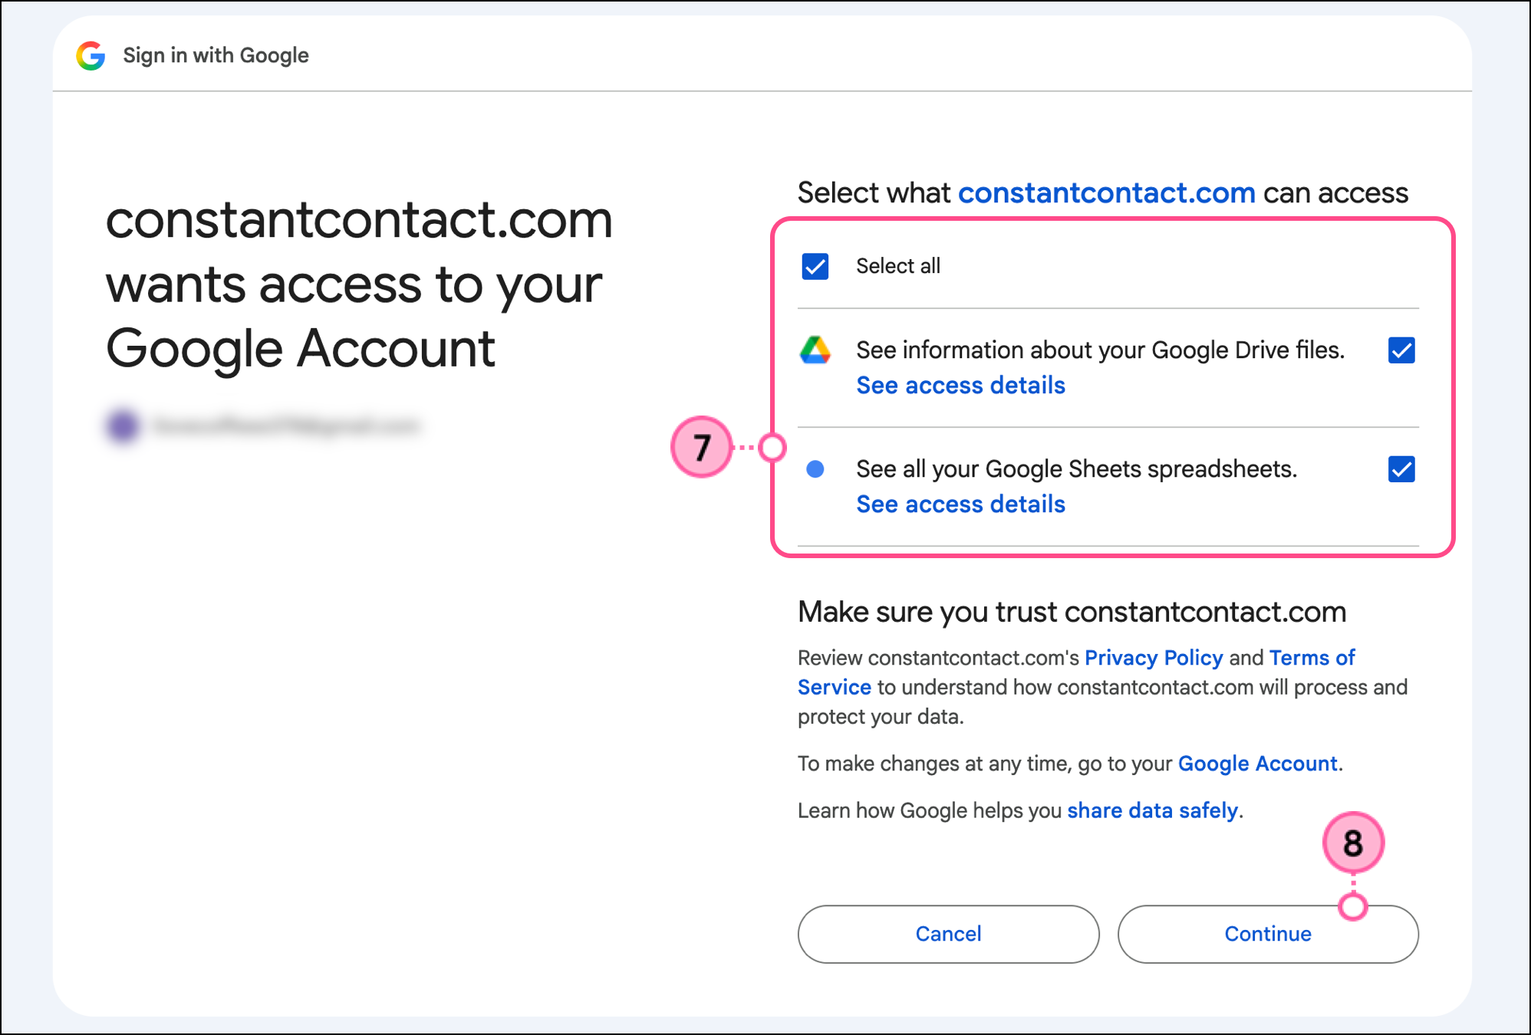Click the Google G logo
The image size is (1531, 1035).
(91, 55)
